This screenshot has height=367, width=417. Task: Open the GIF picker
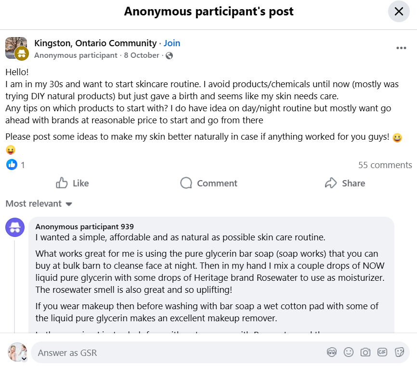382,353
